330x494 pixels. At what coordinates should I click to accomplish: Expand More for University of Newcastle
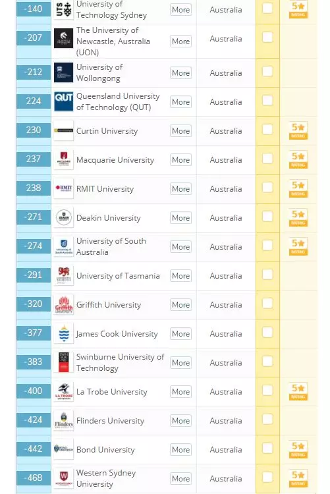pos(180,41)
